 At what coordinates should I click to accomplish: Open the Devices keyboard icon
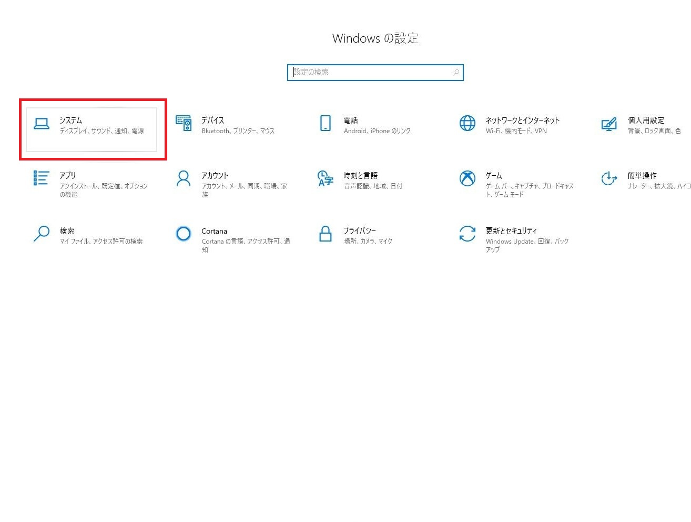click(184, 124)
